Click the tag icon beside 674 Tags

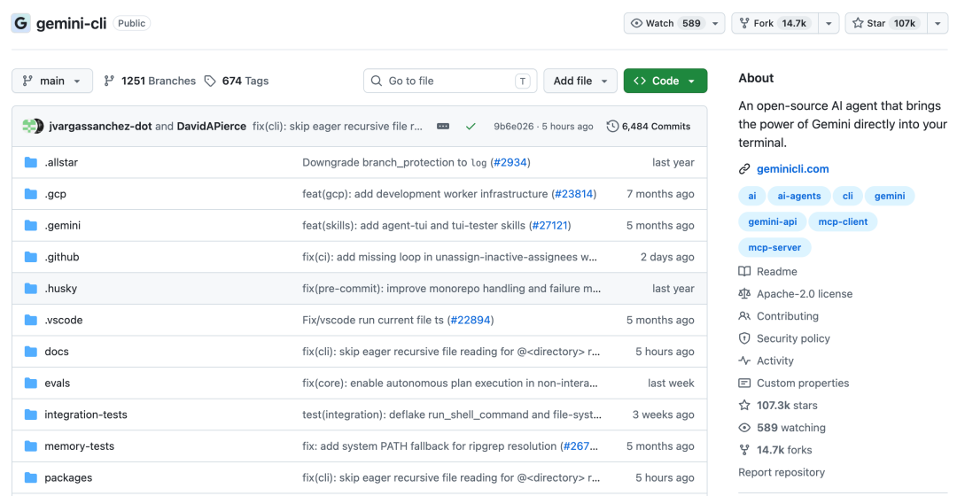coord(210,81)
